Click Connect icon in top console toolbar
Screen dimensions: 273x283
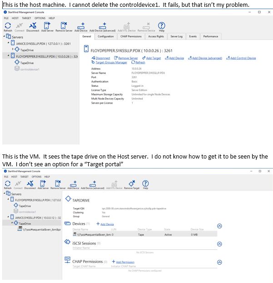[x=20, y=26]
